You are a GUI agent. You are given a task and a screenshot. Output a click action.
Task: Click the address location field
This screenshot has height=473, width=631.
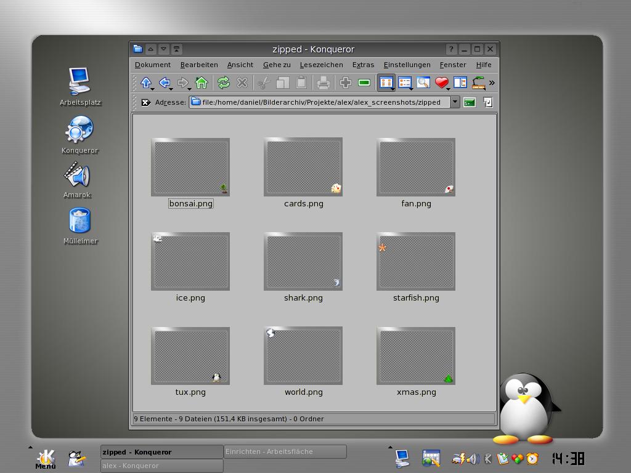[x=320, y=102]
